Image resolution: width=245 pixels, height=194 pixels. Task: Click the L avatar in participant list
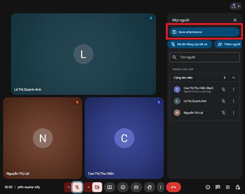[177, 101]
